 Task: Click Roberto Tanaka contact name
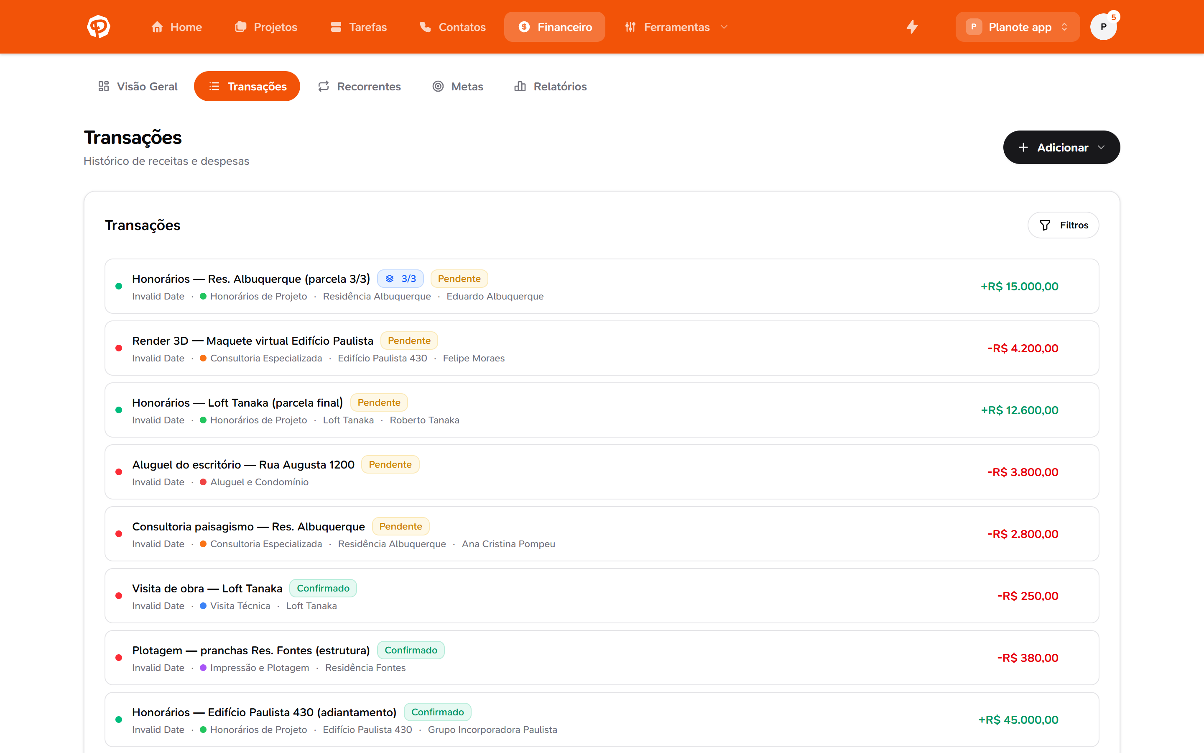tap(424, 420)
